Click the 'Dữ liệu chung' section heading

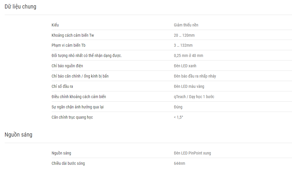pyautogui.click(x=21, y=7)
